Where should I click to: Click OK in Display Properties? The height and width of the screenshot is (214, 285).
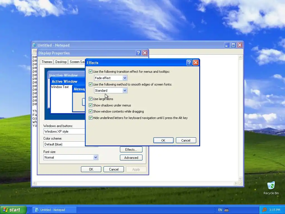(91, 169)
